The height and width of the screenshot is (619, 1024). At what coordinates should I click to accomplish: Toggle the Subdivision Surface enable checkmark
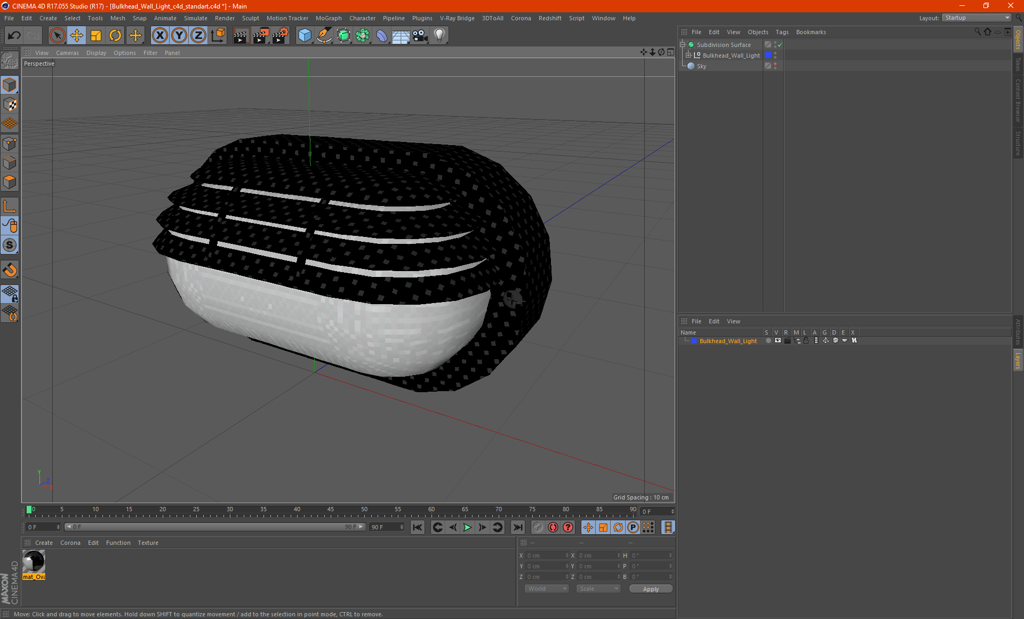pyautogui.click(x=780, y=45)
